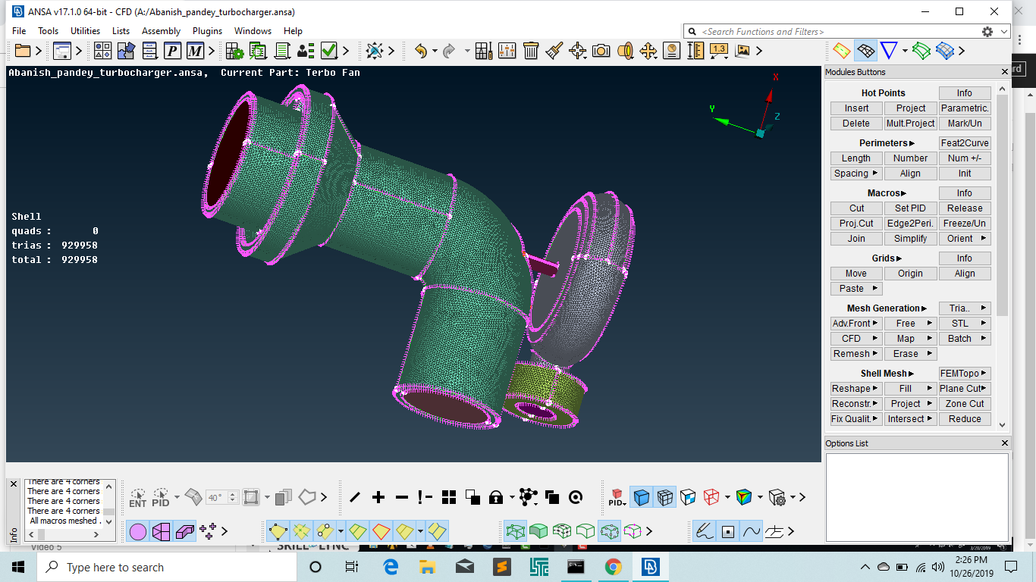Toggle the shaded view cube mode
This screenshot has height=582, width=1036.
(641, 497)
